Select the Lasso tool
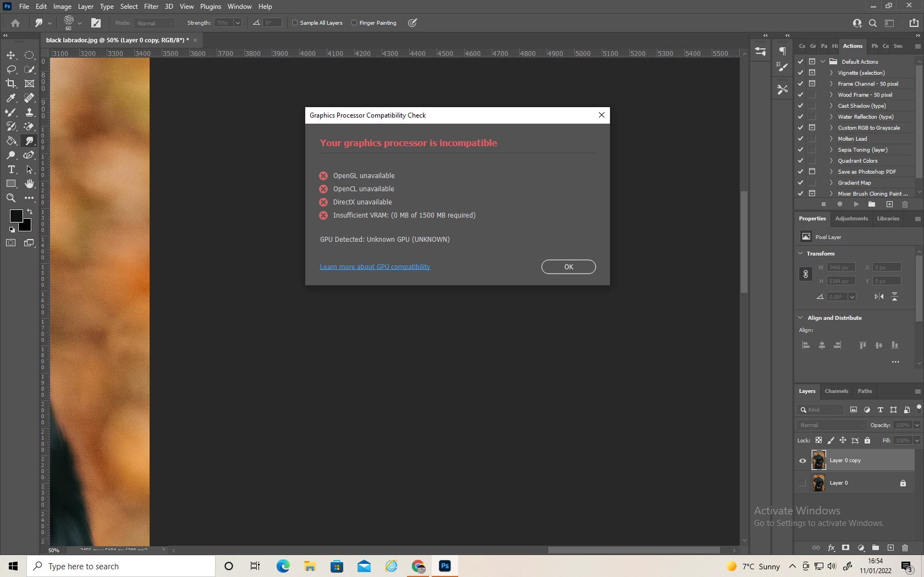 coord(11,70)
